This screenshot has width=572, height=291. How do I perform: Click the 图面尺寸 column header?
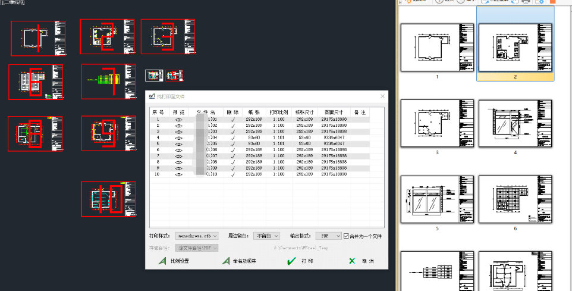click(334, 112)
